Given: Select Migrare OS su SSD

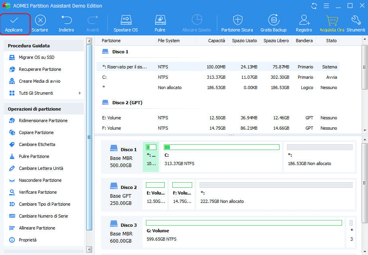Looking at the screenshot, I should pyautogui.click(x=36, y=57).
